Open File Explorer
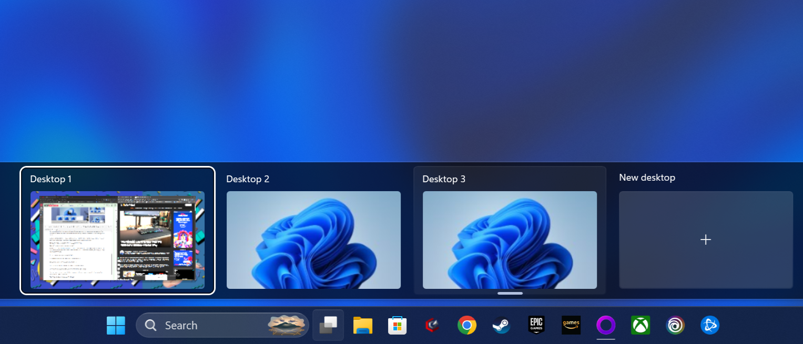The image size is (803, 344). click(363, 325)
